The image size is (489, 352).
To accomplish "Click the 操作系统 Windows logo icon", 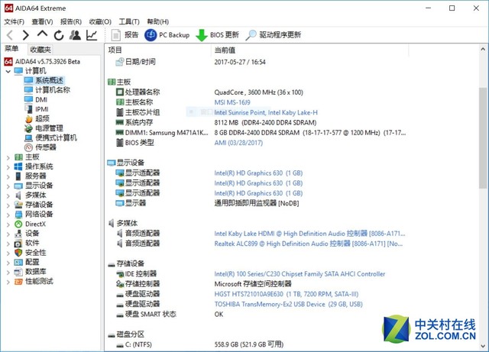I will tap(18, 166).
